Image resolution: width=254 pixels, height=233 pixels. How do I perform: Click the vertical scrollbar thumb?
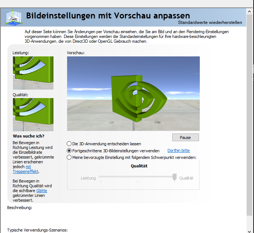tap(250, 115)
